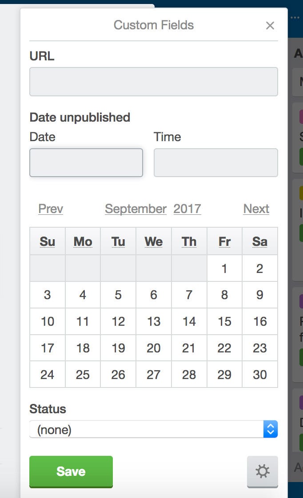Choose day 28 in calendar
The width and height of the screenshot is (303, 498).
(x=189, y=375)
